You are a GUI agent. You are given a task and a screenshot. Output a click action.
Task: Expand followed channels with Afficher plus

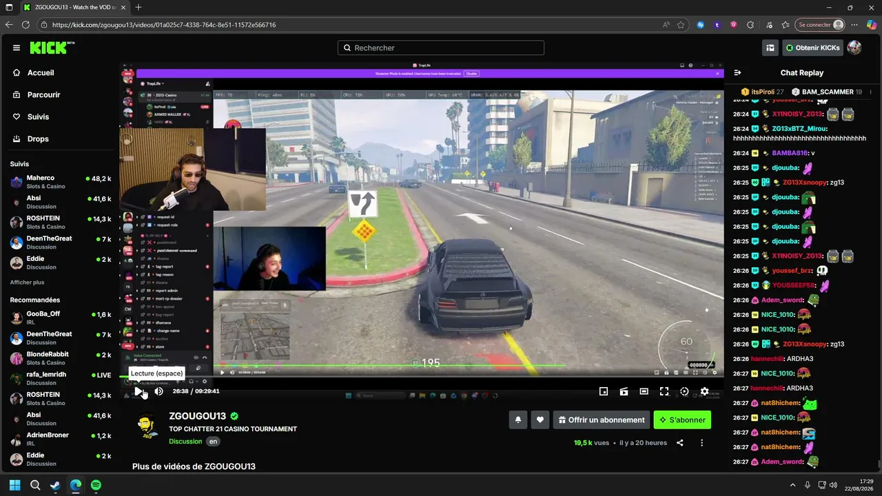tap(27, 282)
